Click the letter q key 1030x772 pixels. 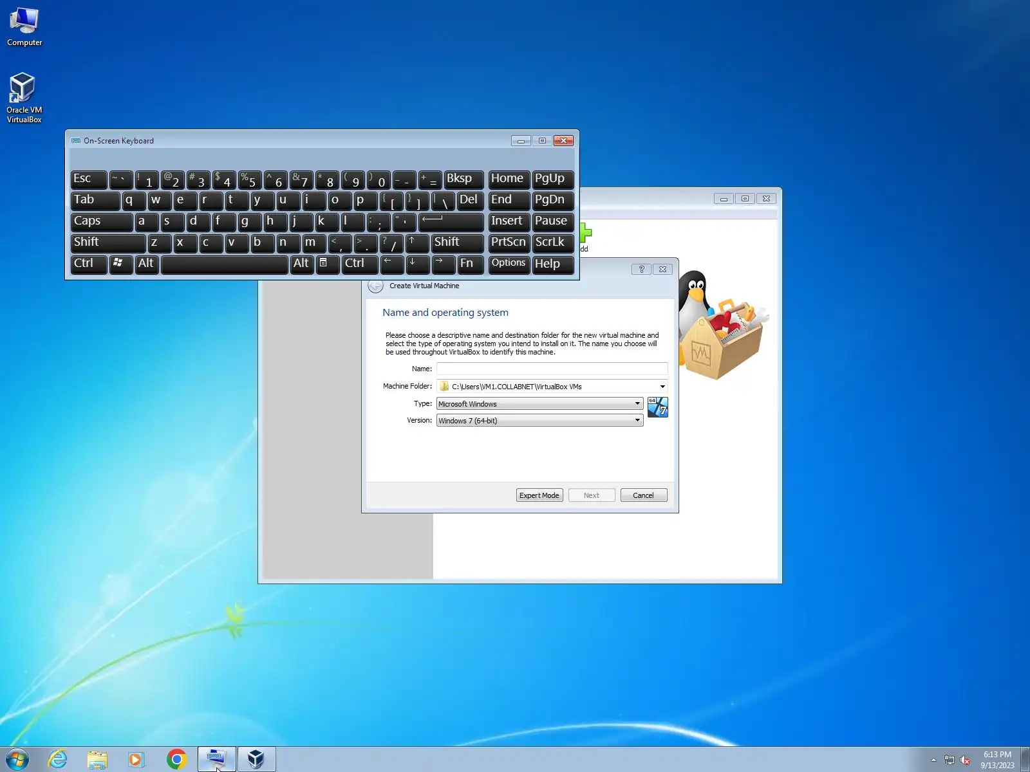click(x=134, y=200)
